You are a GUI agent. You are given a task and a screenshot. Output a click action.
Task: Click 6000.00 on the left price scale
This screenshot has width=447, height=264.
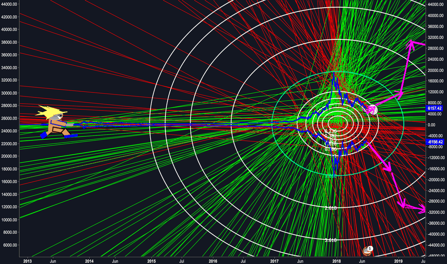point(10,245)
